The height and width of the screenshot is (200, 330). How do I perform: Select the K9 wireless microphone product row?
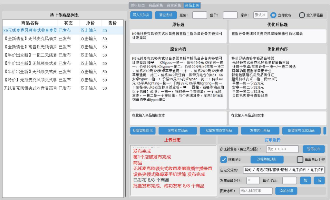tap(32, 30)
